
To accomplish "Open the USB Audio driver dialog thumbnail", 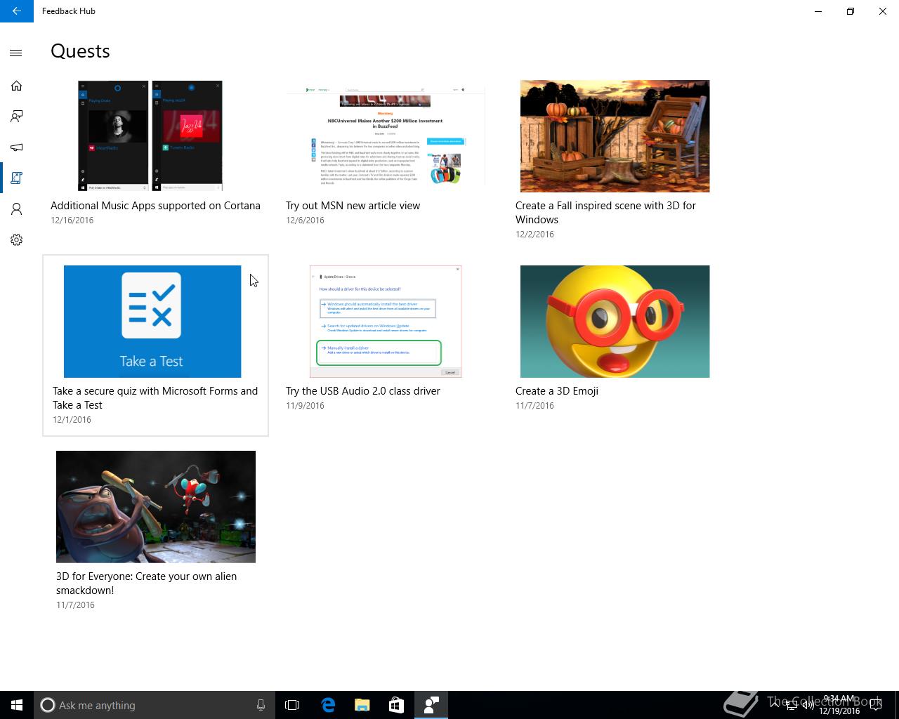I will click(x=386, y=322).
